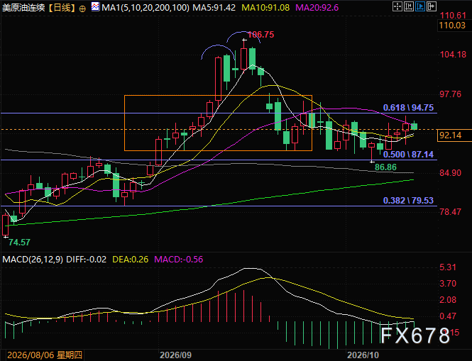The height and width of the screenshot is (361, 472).
Task: Click the 110.61 price axis value
Action: (x=453, y=16)
